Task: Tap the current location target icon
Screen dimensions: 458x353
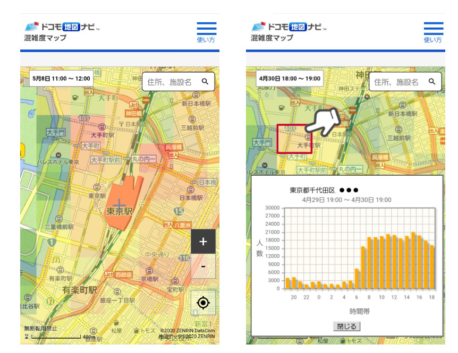Action: (x=203, y=303)
